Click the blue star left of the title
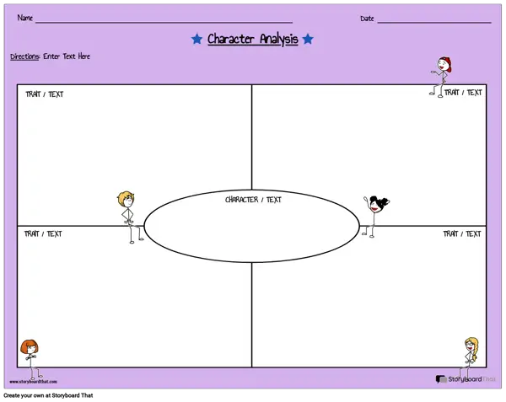Viewport: 506px width, 402px height. click(196, 39)
